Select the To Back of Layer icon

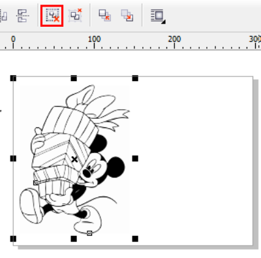click(x=127, y=15)
